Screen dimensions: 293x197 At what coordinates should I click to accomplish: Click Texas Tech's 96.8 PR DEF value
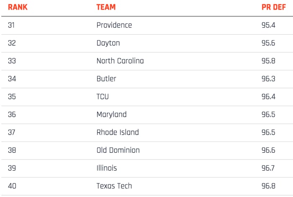268,186
